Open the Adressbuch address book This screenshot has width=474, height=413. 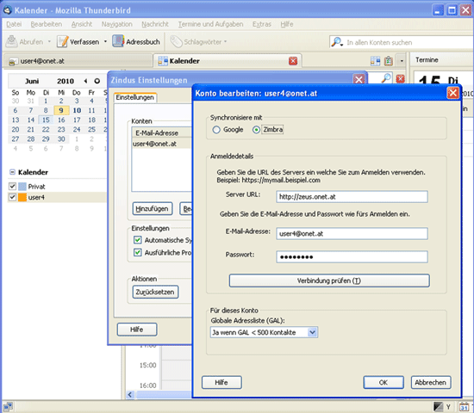(x=136, y=41)
